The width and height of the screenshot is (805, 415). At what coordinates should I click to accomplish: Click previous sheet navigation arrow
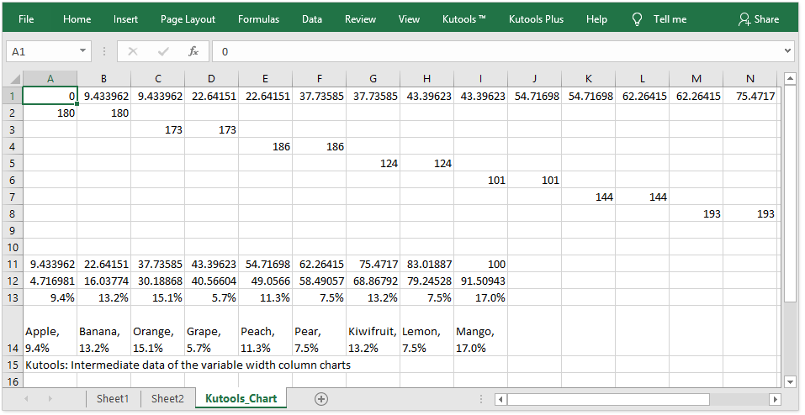(29, 399)
